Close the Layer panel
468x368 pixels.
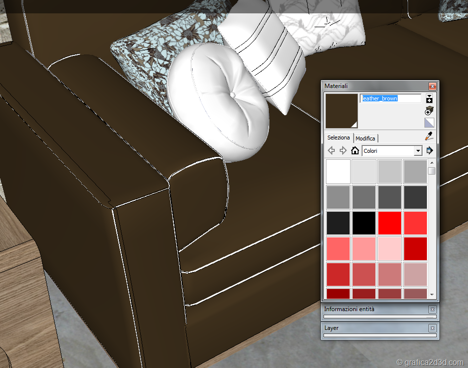[x=432, y=328]
